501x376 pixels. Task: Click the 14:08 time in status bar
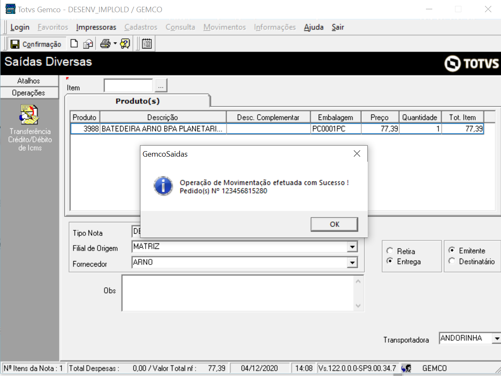(x=304, y=368)
